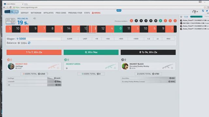The image size is (209, 117).
Task: Click NACOBA's avatar in chat
Action: click(x=181, y=23)
